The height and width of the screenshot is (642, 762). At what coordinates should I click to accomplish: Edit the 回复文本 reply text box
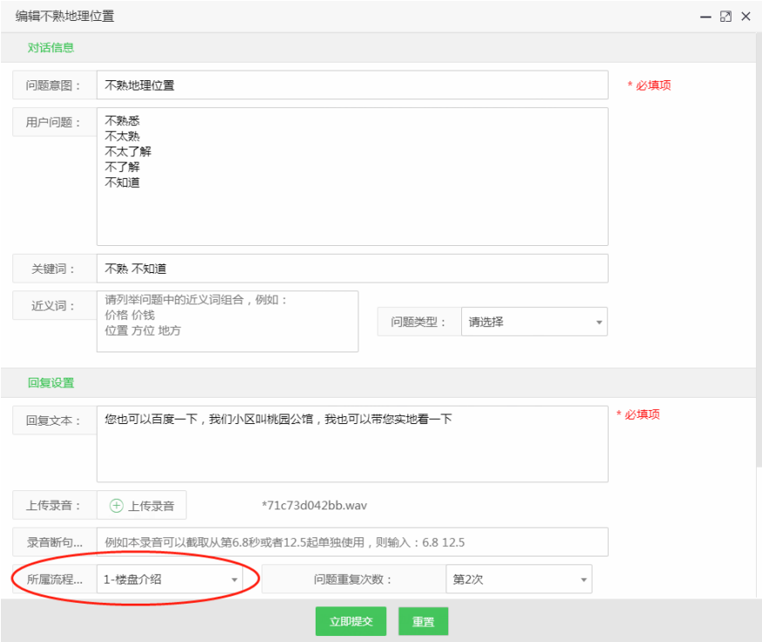pyautogui.click(x=351, y=444)
